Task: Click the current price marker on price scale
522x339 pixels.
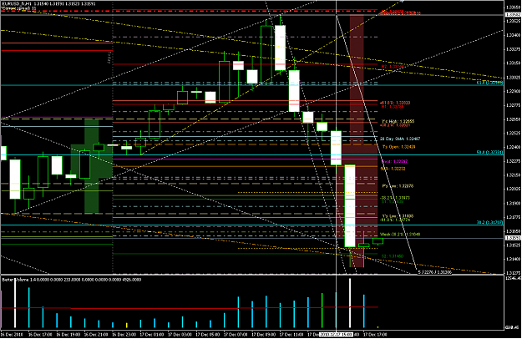Action: [x=513, y=238]
